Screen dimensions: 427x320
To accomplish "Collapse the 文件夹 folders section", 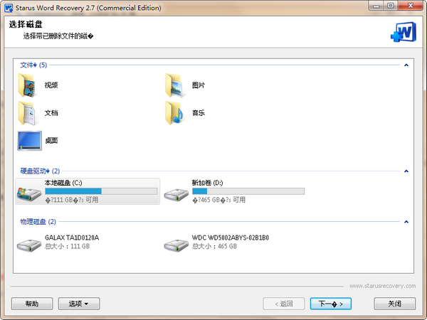I will coord(406,65).
